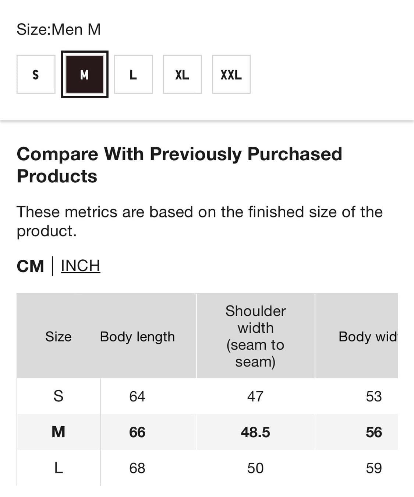Image resolution: width=414 pixels, height=497 pixels.
Task: Select CM unit toggle
Action: tap(30, 266)
